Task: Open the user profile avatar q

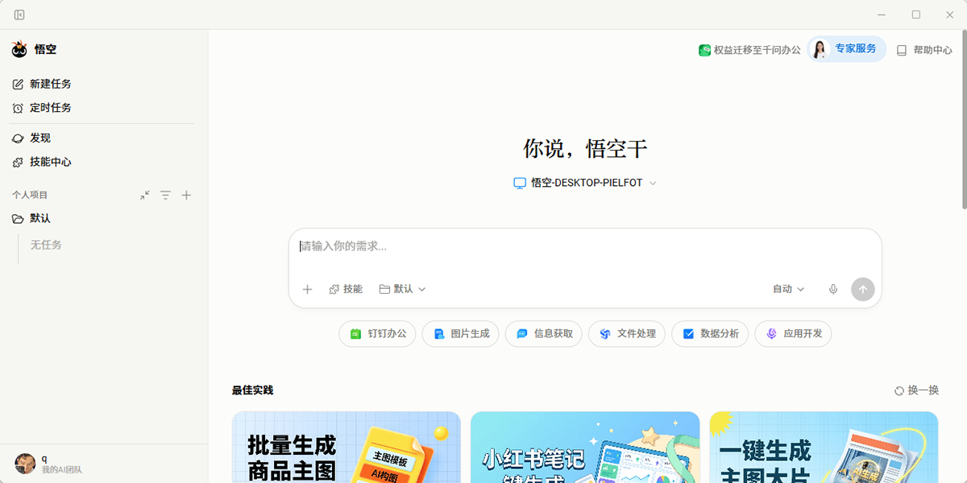Action: point(25,463)
